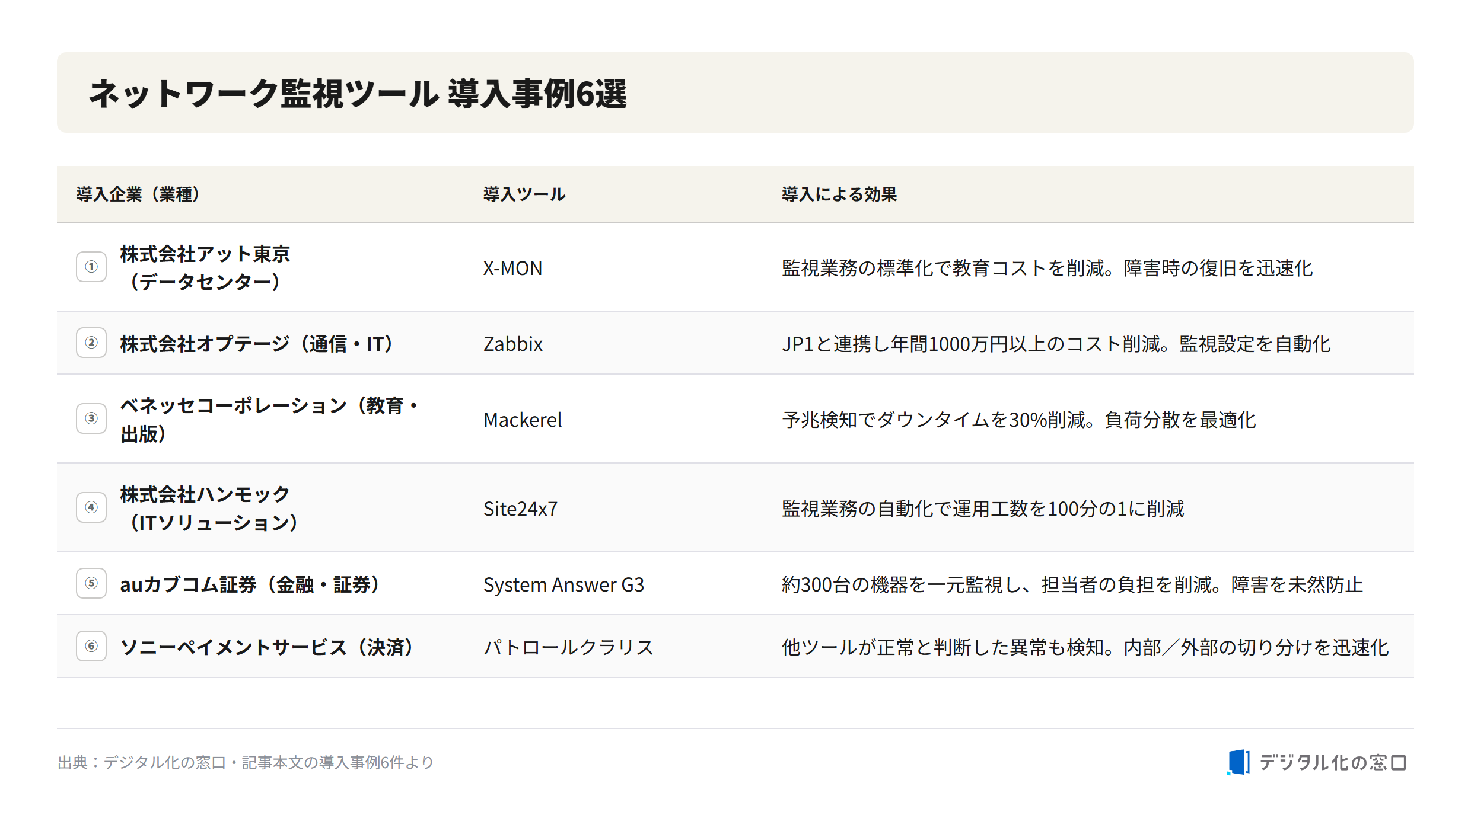The width and height of the screenshot is (1471, 831).
Task: Click the title ネットワーク監視ツール 導入事例6選
Action: pos(358,94)
